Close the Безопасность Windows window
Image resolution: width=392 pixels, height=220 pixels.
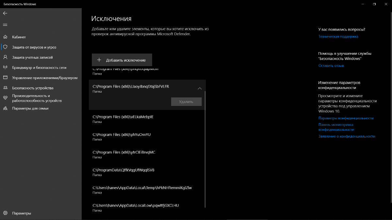pyautogui.click(x=385, y=4)
